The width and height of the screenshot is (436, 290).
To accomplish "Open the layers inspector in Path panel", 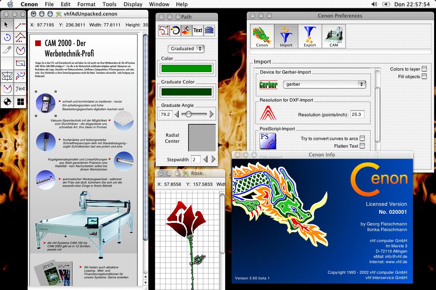I will 209,30.
